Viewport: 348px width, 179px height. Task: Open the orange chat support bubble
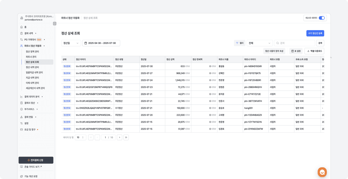[x=322, y=172]
